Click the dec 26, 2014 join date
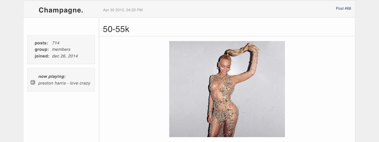Image resolution: width=379 pixels, height=142 pixels. coord(65,56)
